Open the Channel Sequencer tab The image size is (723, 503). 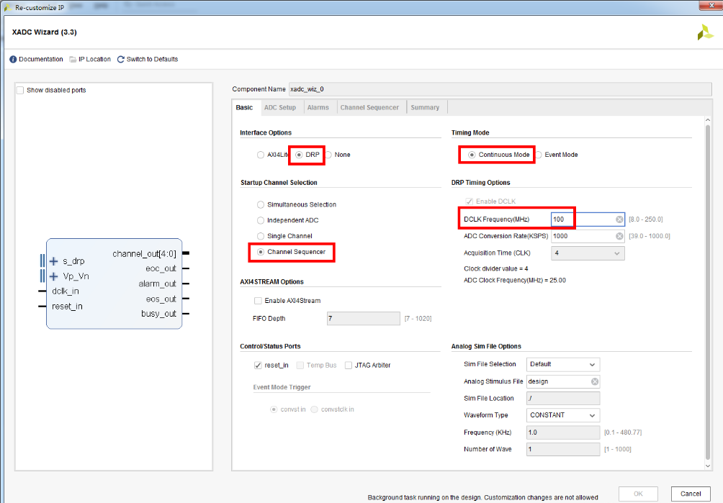tap(369, 107)
